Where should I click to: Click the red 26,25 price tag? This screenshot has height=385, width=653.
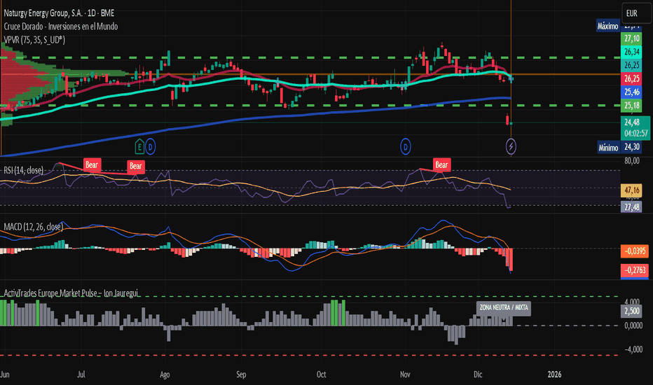631,78
